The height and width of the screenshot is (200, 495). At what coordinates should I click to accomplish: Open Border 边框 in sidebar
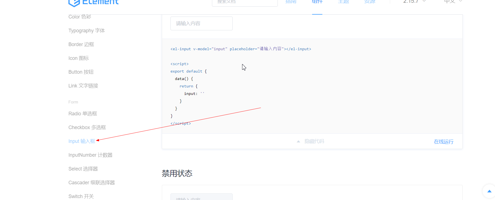point(81,44)
